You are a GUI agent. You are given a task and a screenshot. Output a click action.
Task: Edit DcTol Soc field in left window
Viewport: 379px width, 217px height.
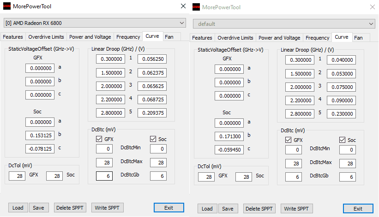[x=54, y=176]
